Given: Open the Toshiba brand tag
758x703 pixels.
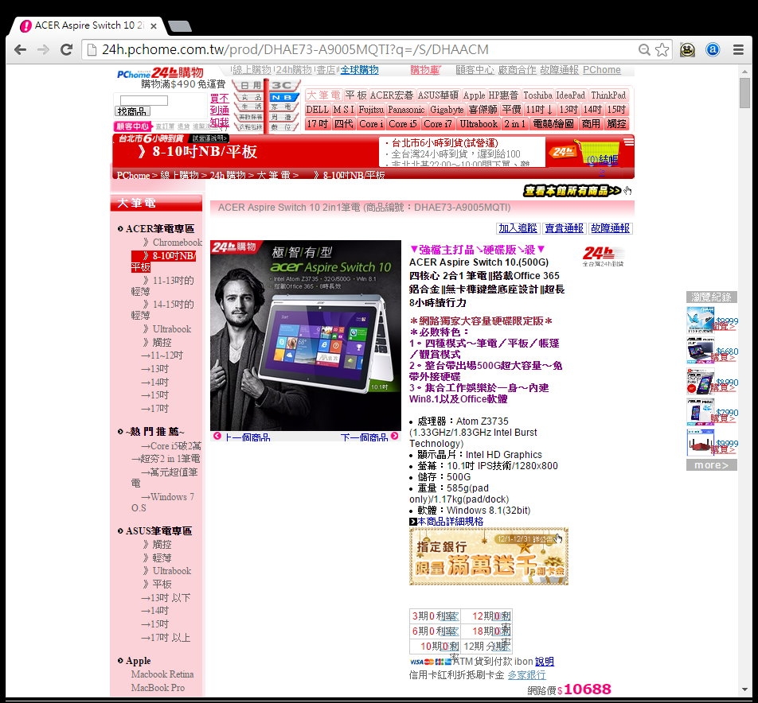Looking at the screenshot, I should [x=537, y=95].
